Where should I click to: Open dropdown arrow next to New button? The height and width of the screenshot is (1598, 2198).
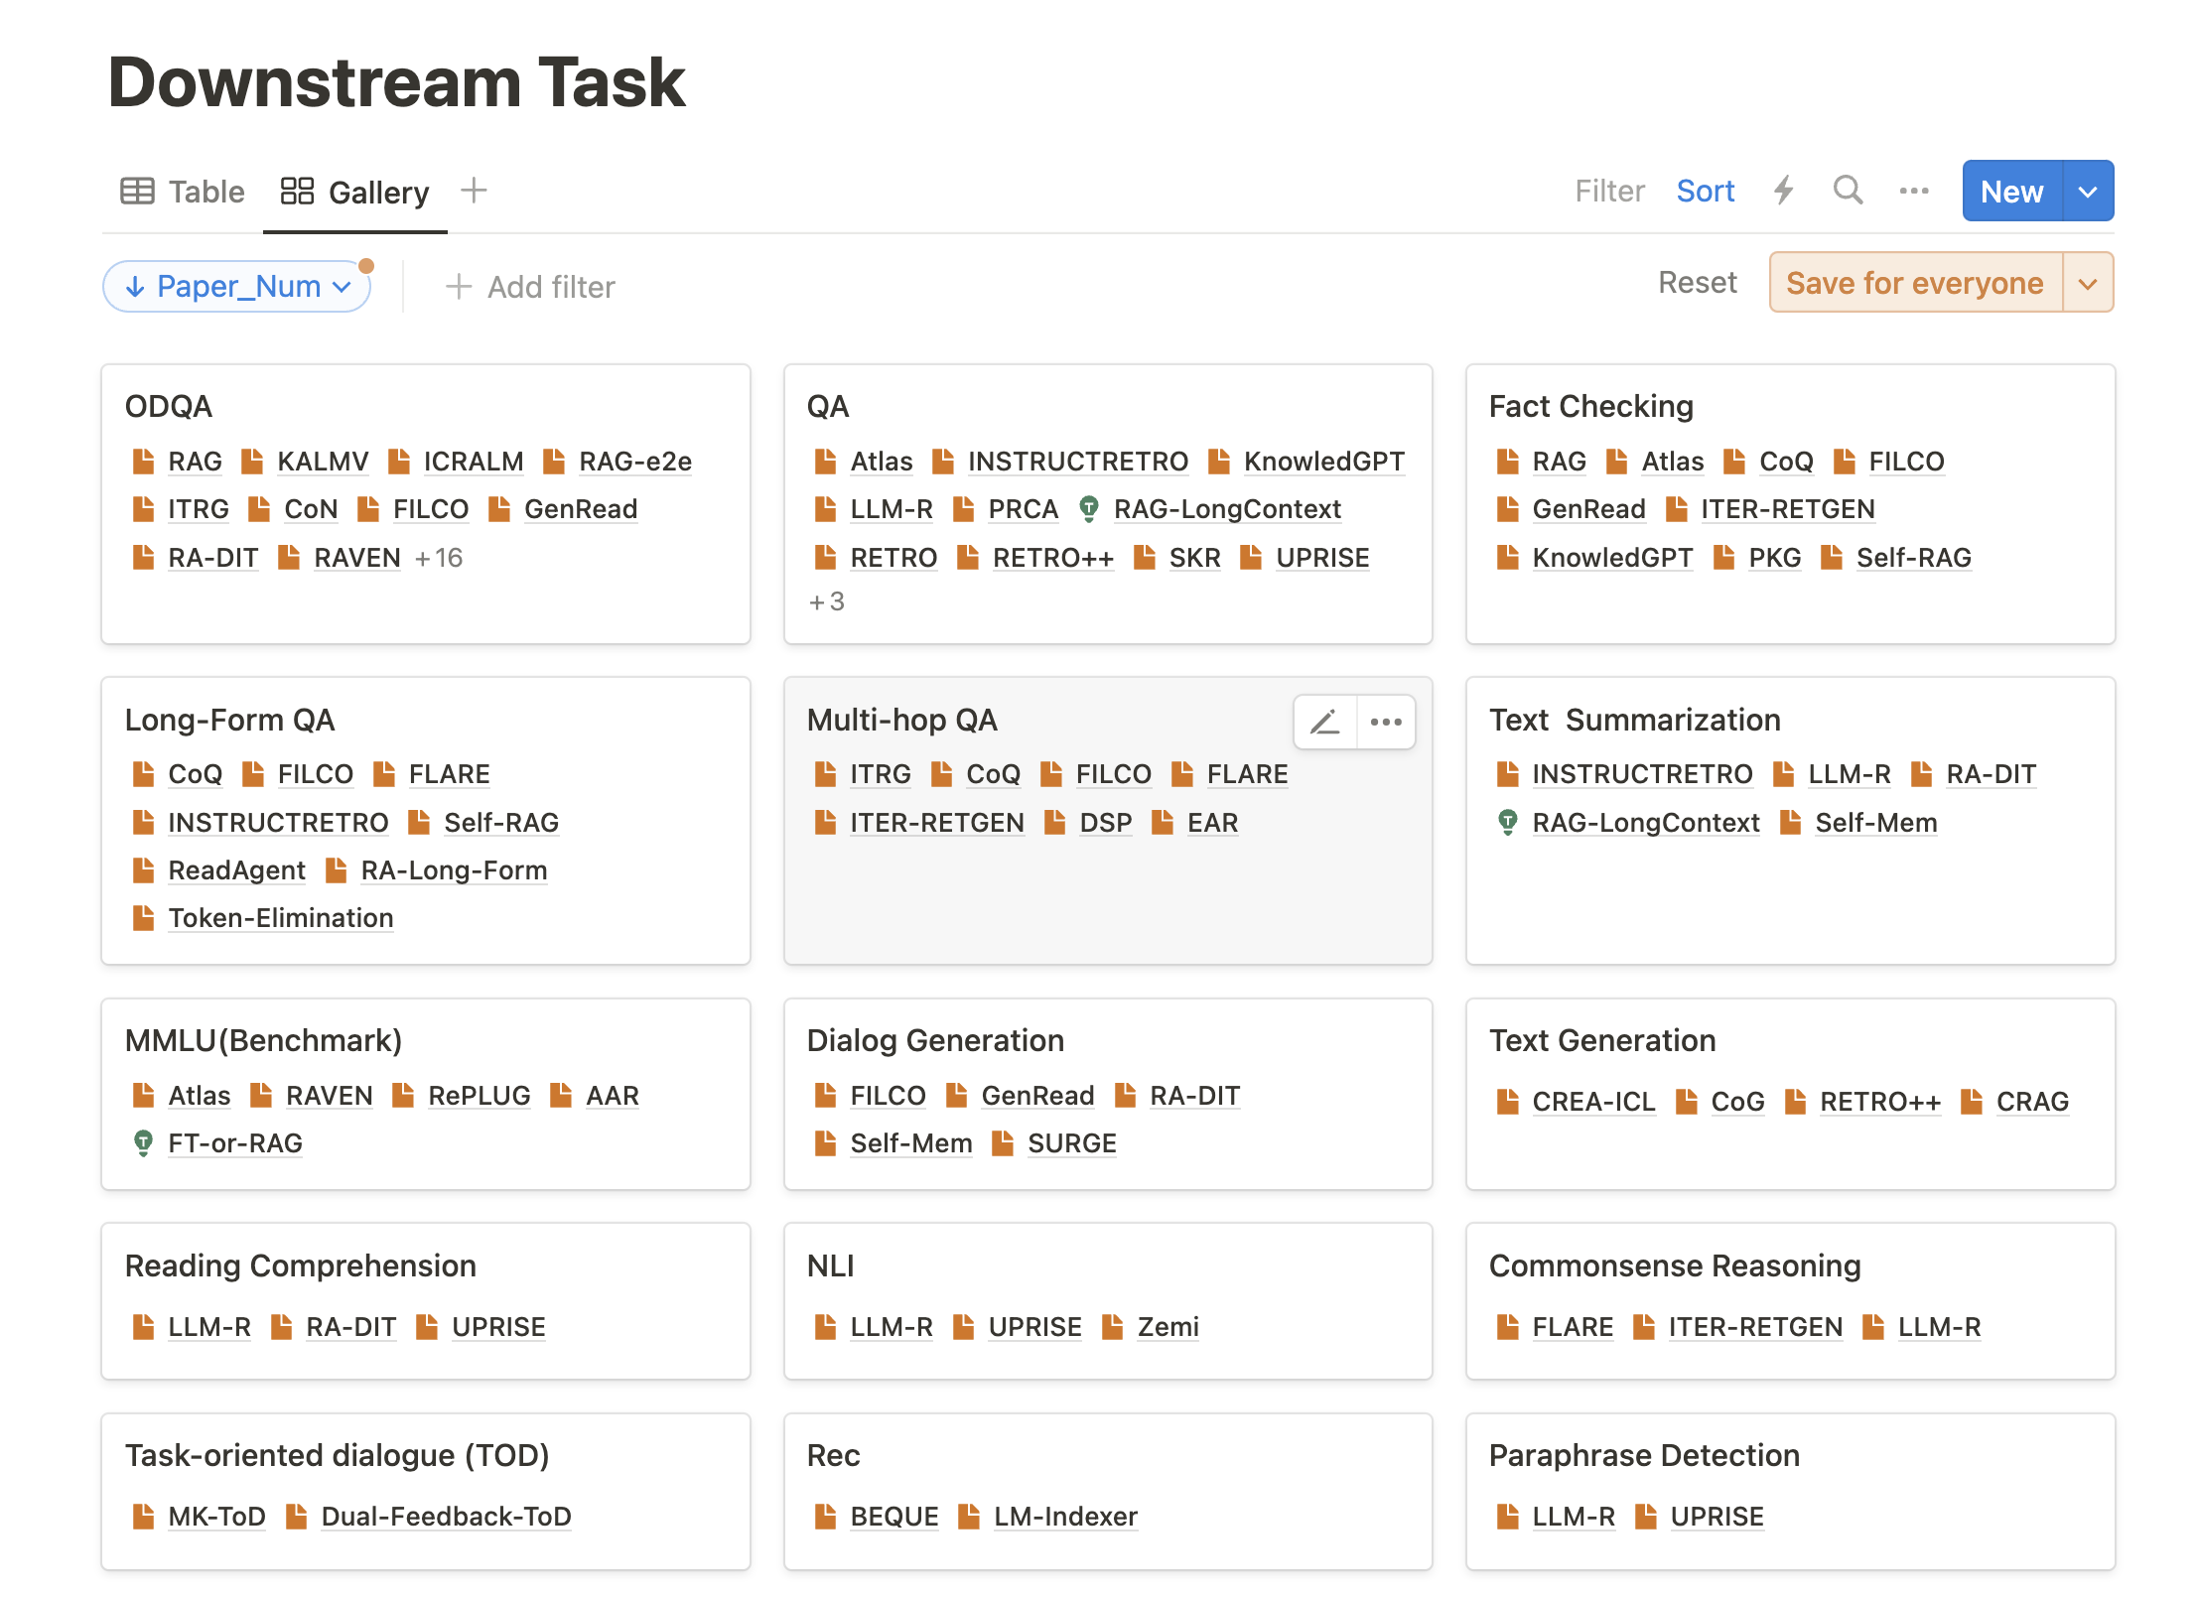click(2088, 191)
